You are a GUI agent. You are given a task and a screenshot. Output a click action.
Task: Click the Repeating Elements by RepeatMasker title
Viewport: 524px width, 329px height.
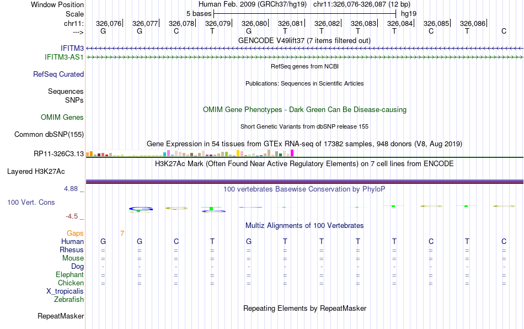point(305,308)
